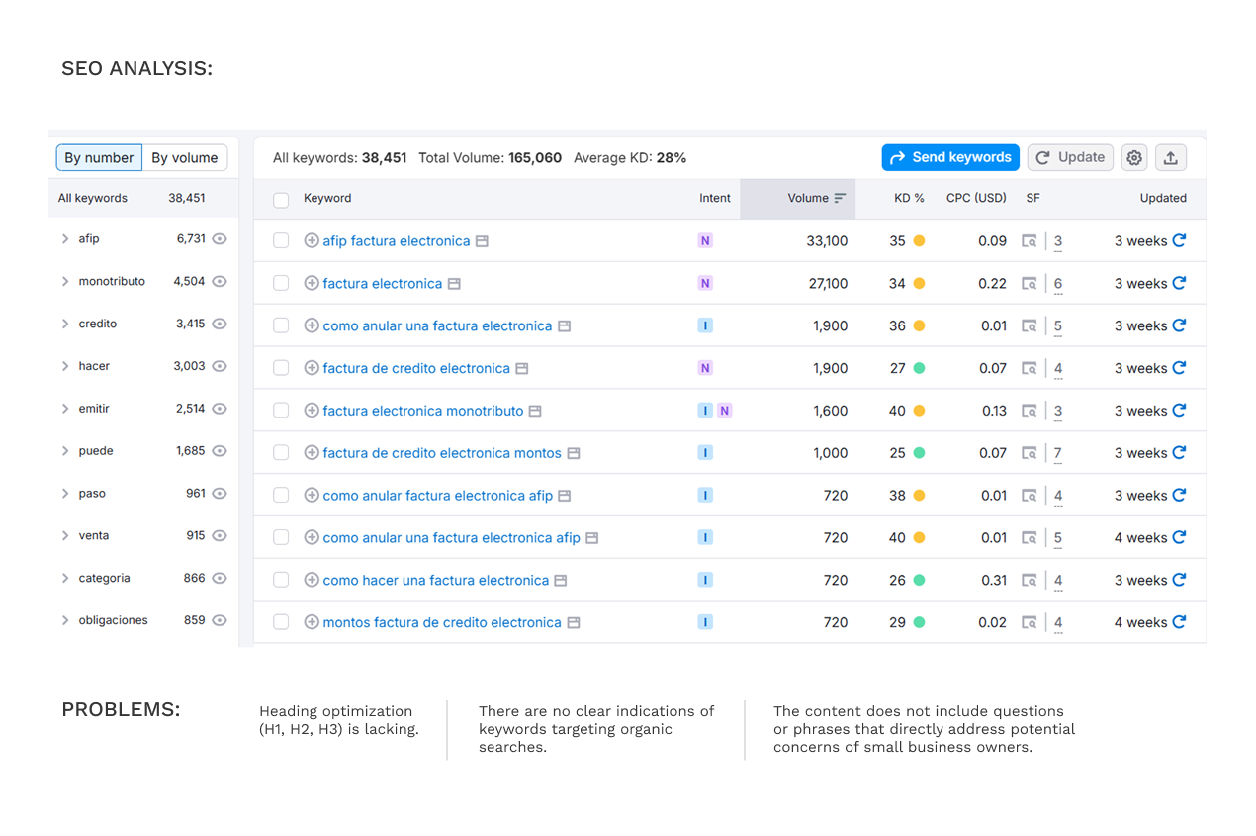Refresh 'como hacer una factura electronica' row
The image size is (1256, 836).
coord(1179,580)
